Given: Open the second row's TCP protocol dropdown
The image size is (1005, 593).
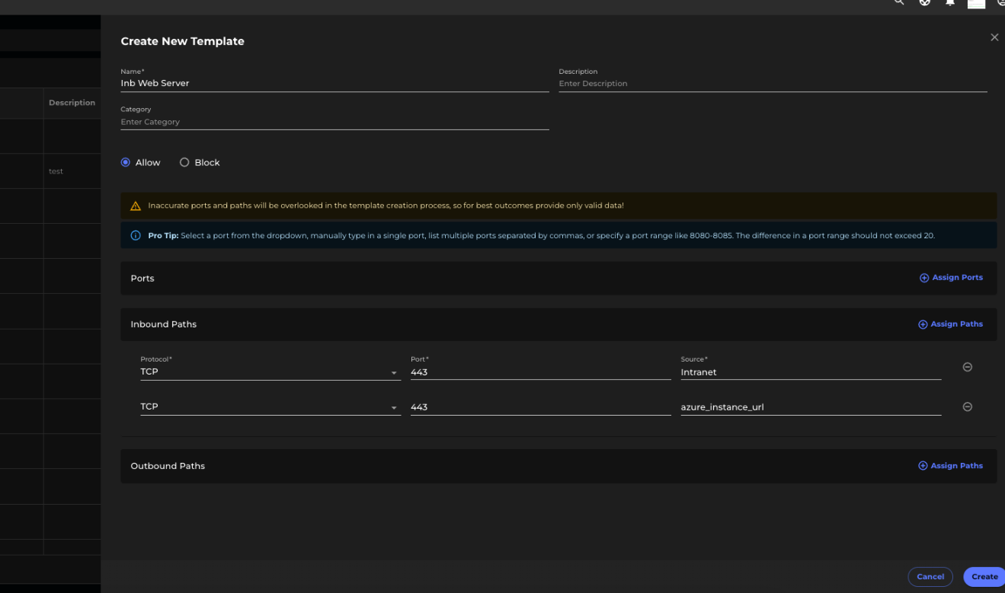Looking at the screenshot, I should (x=395, y=406).
